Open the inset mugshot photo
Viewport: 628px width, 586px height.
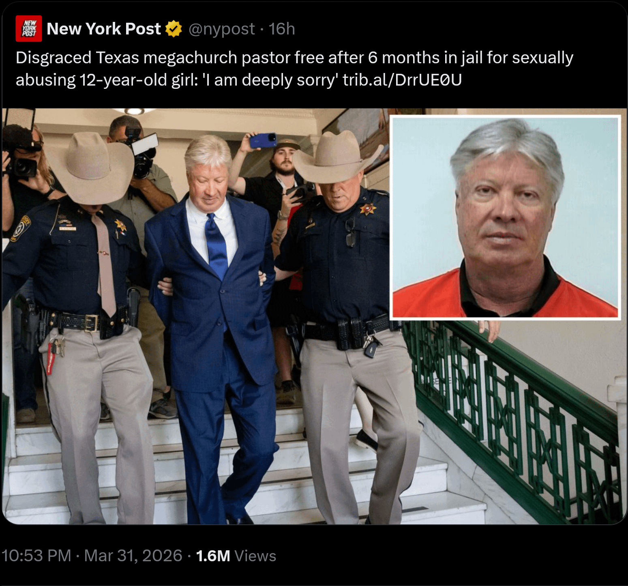505,217
